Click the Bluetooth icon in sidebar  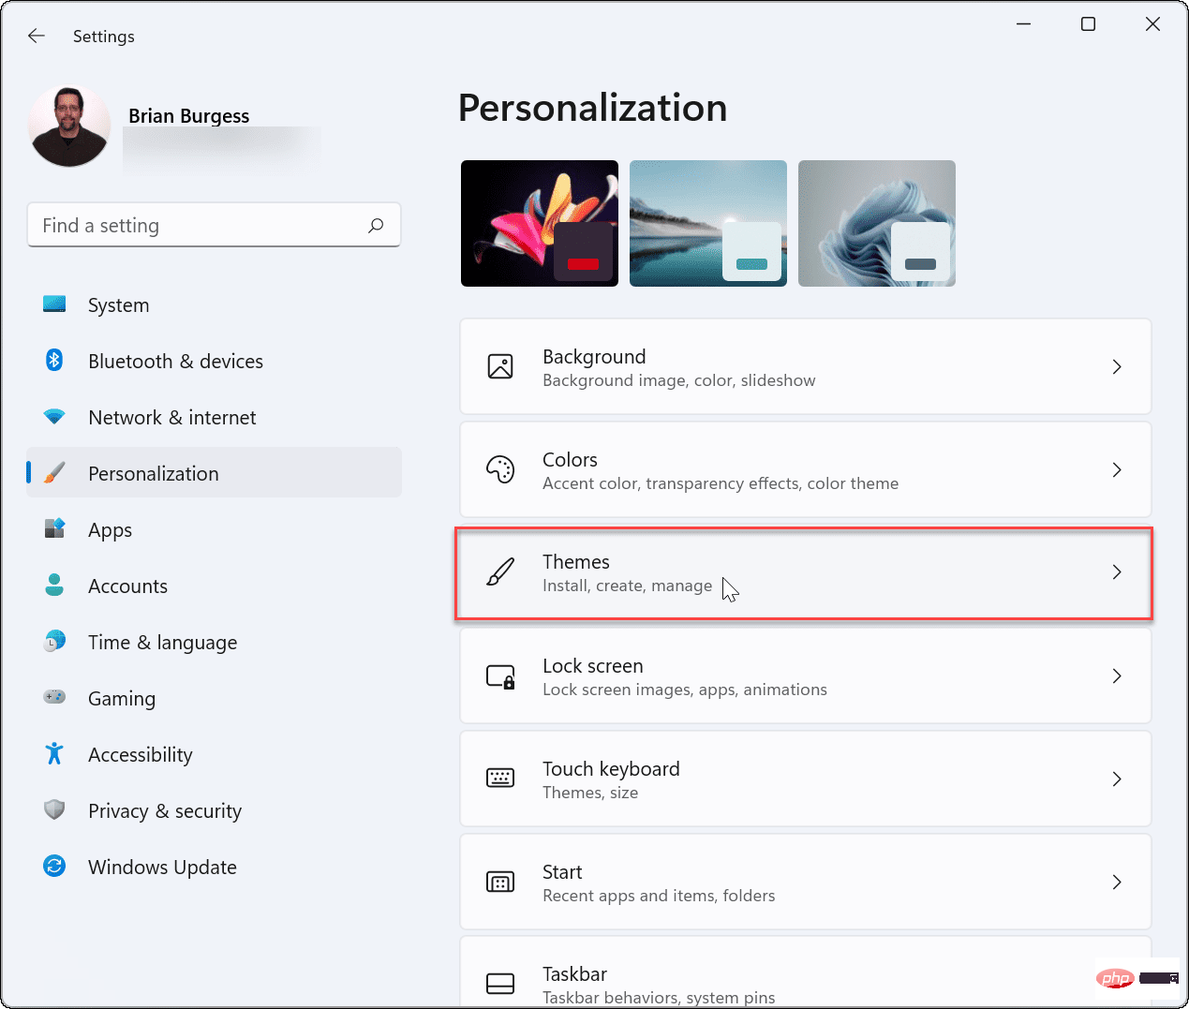(x=54, y=360)
